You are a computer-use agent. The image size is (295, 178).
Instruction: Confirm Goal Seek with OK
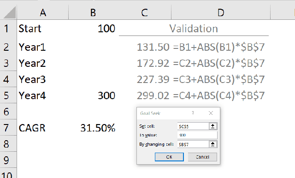169,157
